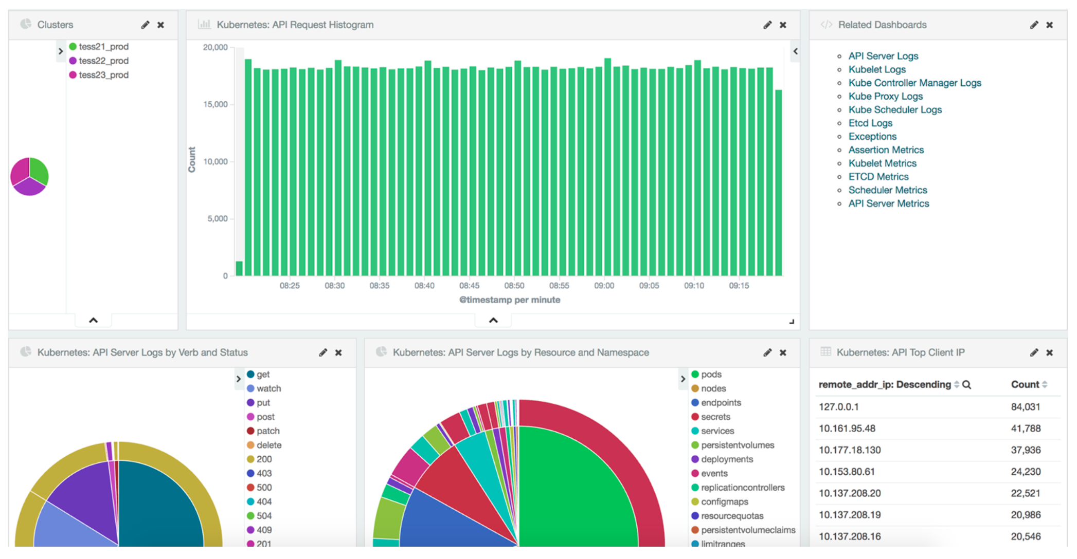Click tess23_prod pink color dot

(x=73, y=75)
